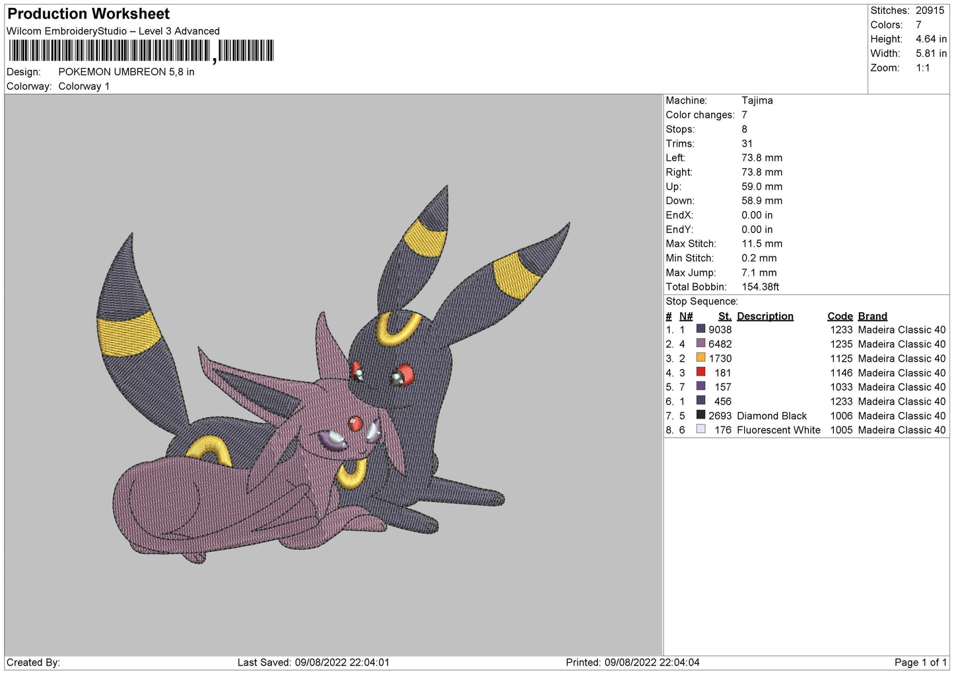954x674 pixels.
Task: Click the Color changes value 7
Action: pyautogui.click(x=744, y=115)
